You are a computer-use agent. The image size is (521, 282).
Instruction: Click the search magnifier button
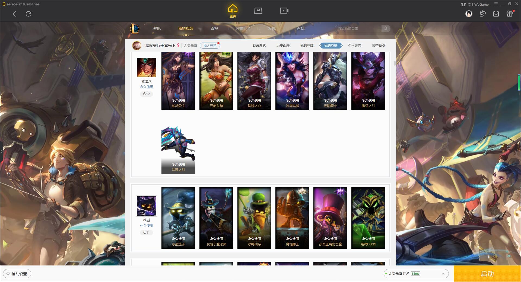pyautogui.click(x=386, y=28)
